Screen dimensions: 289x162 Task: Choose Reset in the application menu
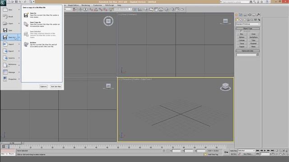click(11, 17)
